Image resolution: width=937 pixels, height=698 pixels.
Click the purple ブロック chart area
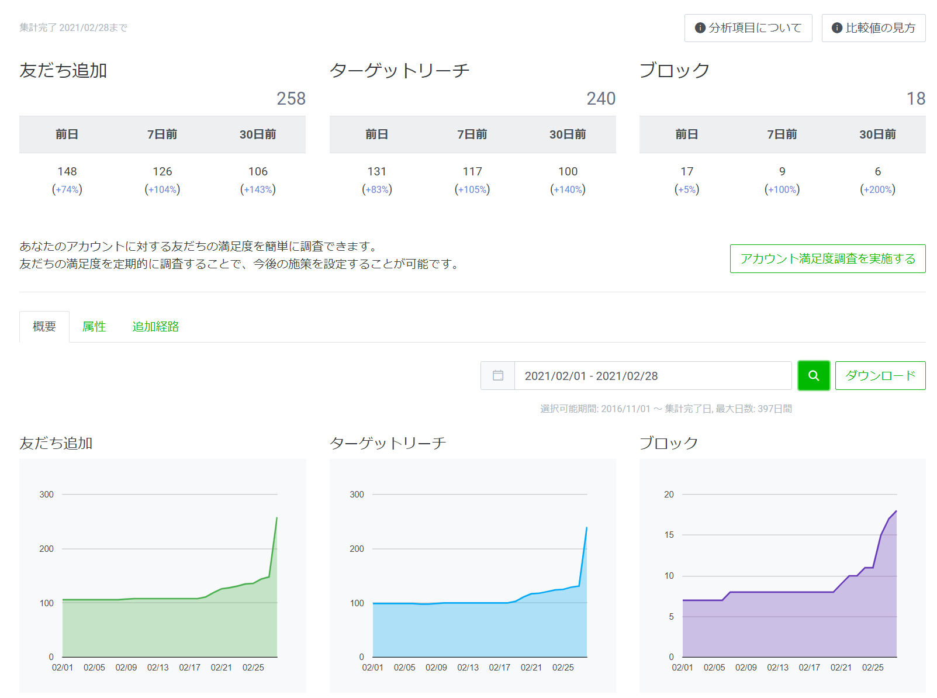789,626
